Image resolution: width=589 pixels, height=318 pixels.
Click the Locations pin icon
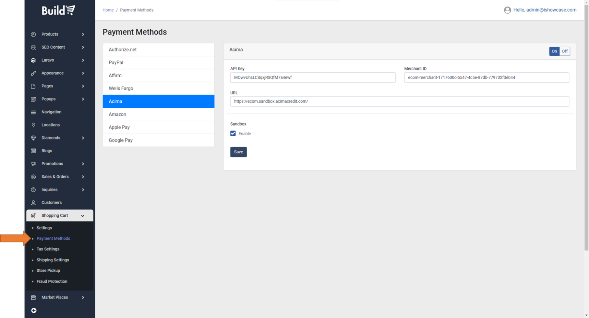33,125
